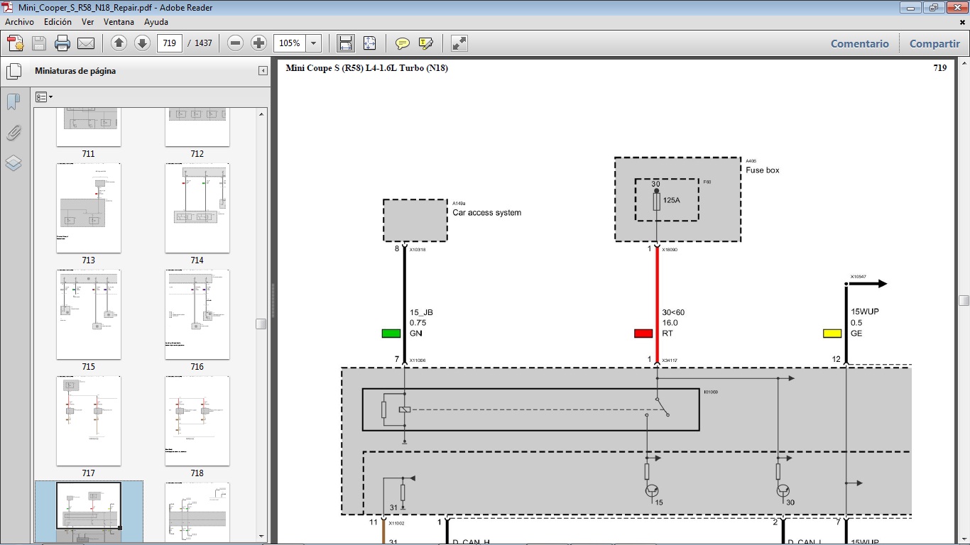Click the thumbnail panel scroll up arrow
The width and height of the screenshot is (970, 545).
[x=261, y=114]
